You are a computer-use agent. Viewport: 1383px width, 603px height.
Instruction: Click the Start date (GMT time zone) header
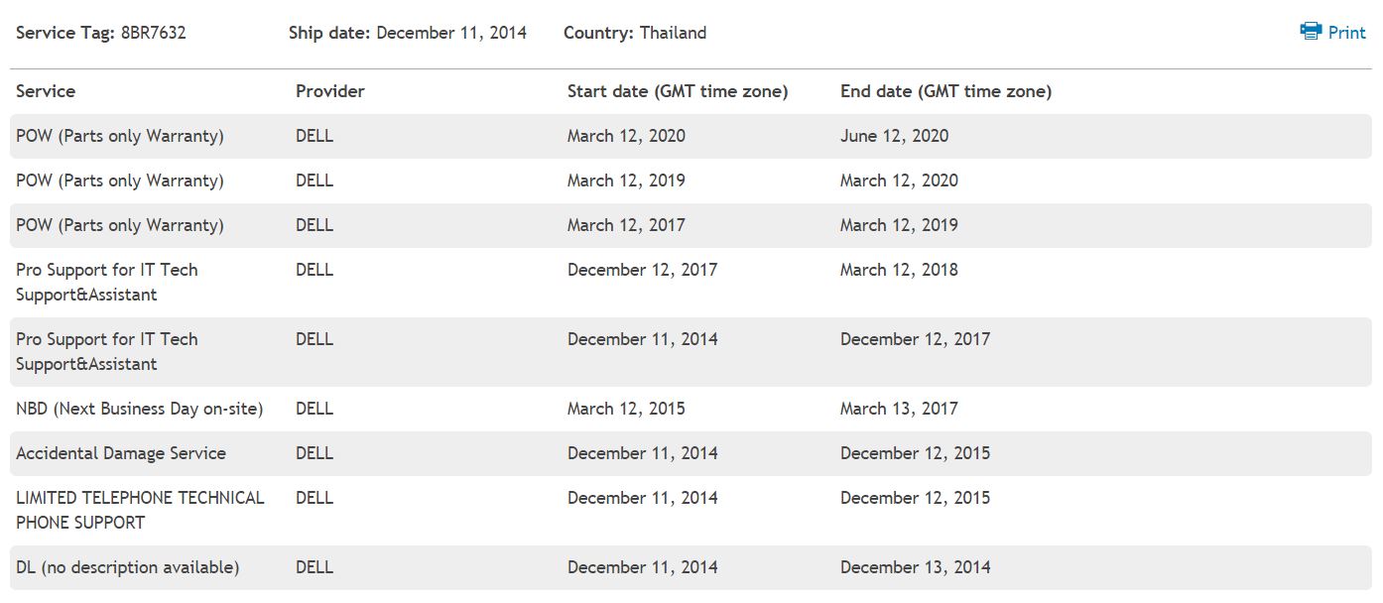(x=678, y=91)
